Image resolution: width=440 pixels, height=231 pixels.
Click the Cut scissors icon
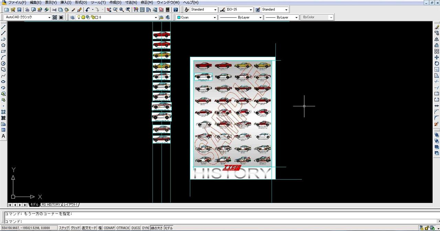54,10
